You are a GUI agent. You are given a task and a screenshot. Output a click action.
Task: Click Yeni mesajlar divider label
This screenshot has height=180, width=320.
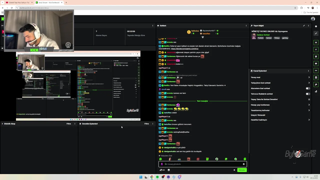tap(202, 101)
